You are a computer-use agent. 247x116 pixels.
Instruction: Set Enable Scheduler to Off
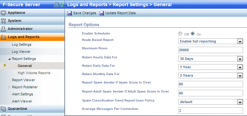pyautogui.click(x=180, y=34)
